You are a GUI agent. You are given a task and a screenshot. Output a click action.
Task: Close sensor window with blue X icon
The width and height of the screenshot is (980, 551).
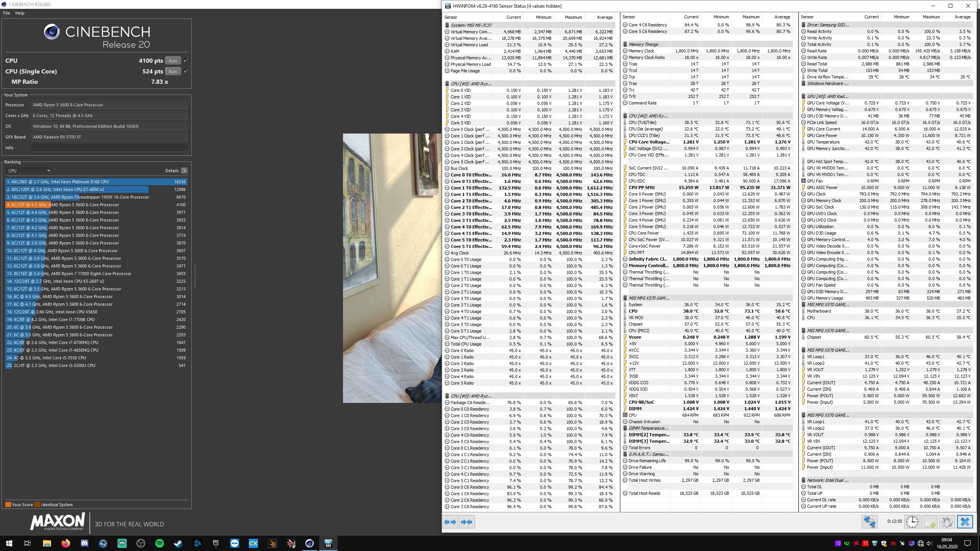tap(965, 522)
